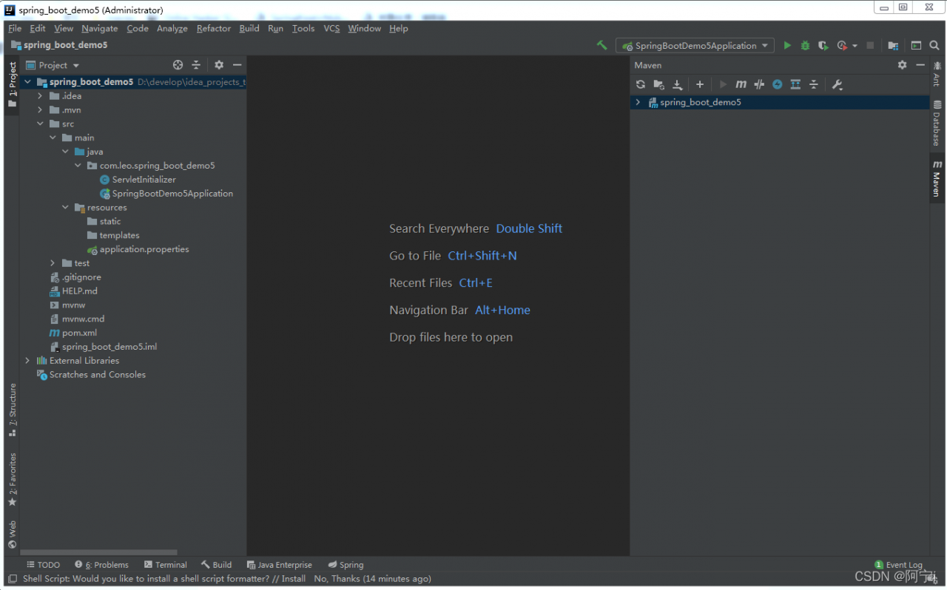Open Search Everywhere magnifier icon

click(934, 45)
